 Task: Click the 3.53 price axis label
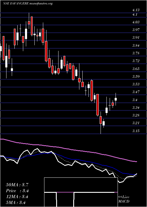(x=136, y=84)
